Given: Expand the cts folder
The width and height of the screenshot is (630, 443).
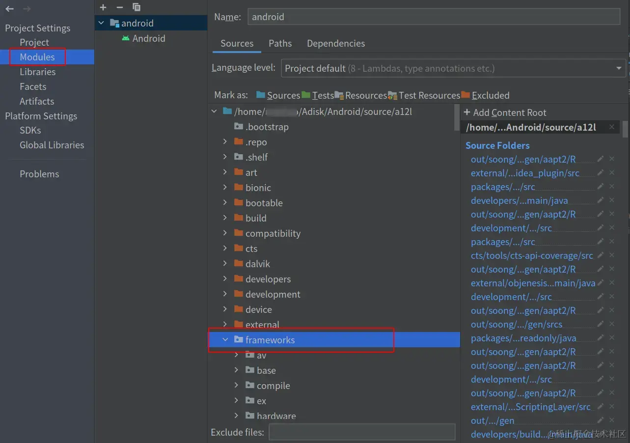Looking at the screenshot, I should coord(225,249).
